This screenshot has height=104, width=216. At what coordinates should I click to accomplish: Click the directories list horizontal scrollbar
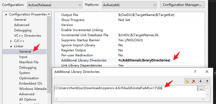(x=129, y=99)
